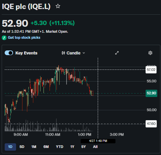Click the 11:00 AM axis label

[x=53, y=135]
